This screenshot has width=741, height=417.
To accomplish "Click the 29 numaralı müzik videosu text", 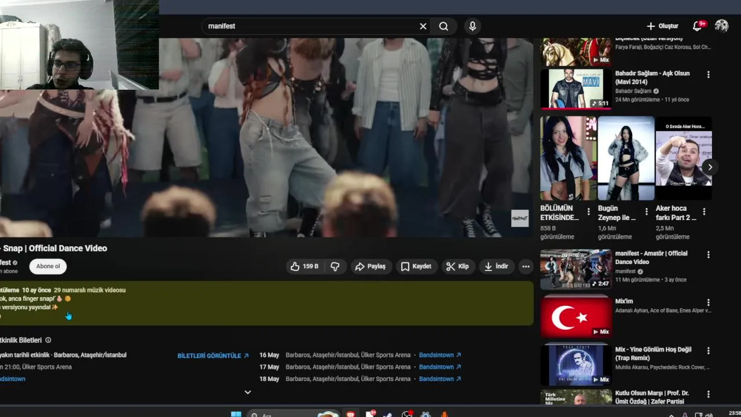I will [x=90, y=290].
